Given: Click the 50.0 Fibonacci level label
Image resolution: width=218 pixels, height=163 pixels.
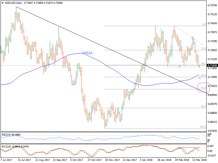Looking at the screenshot, I should [203, 76].
